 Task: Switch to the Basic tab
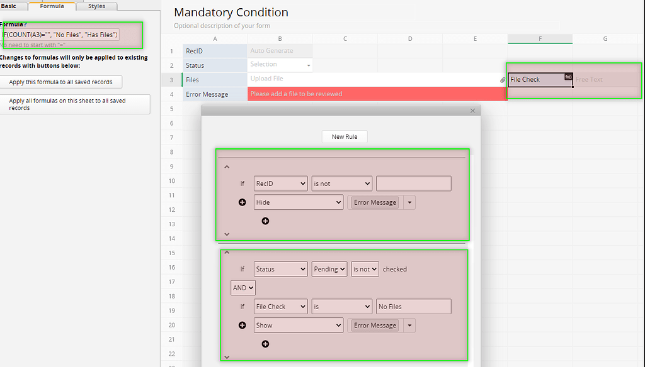click(9, 6)
